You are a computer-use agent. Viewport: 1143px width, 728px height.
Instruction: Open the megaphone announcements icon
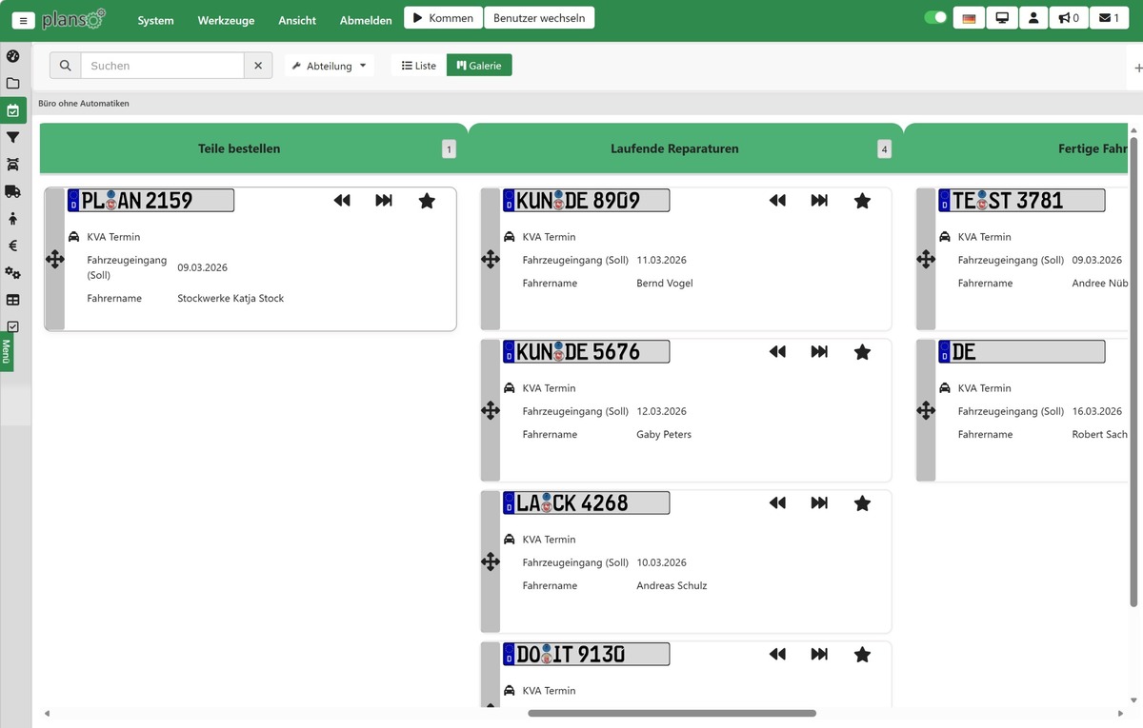pyautogui.click(x=1068, y=18)
